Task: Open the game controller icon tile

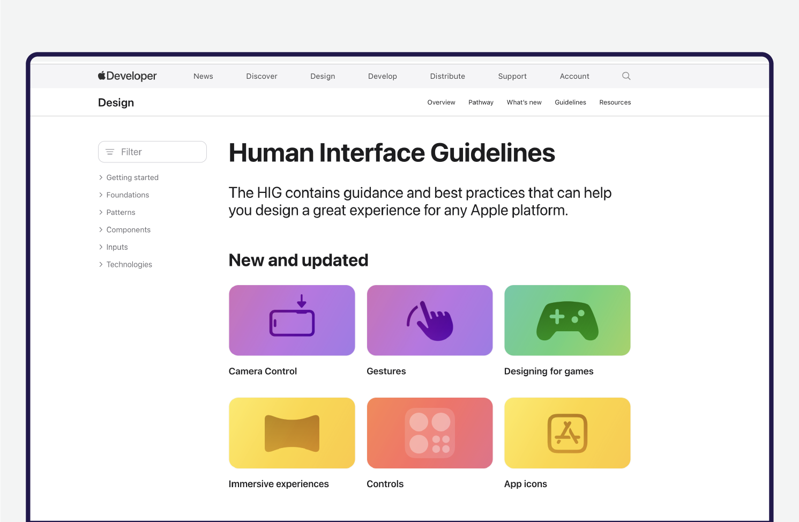Action: [x=567, y=320]
